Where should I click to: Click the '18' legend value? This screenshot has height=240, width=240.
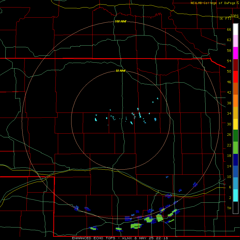coord(229,156)
